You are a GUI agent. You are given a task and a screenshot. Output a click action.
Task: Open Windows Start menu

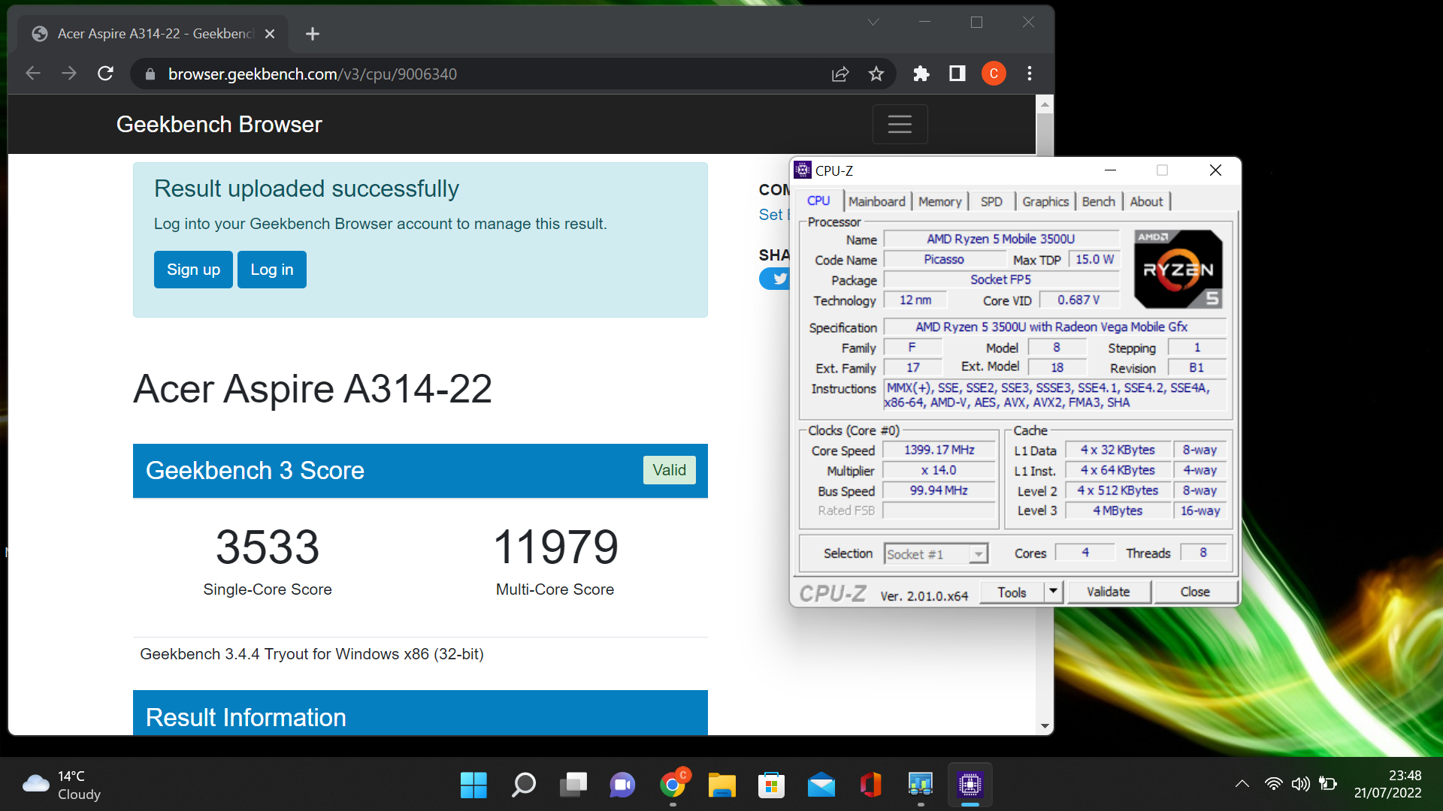473,785
